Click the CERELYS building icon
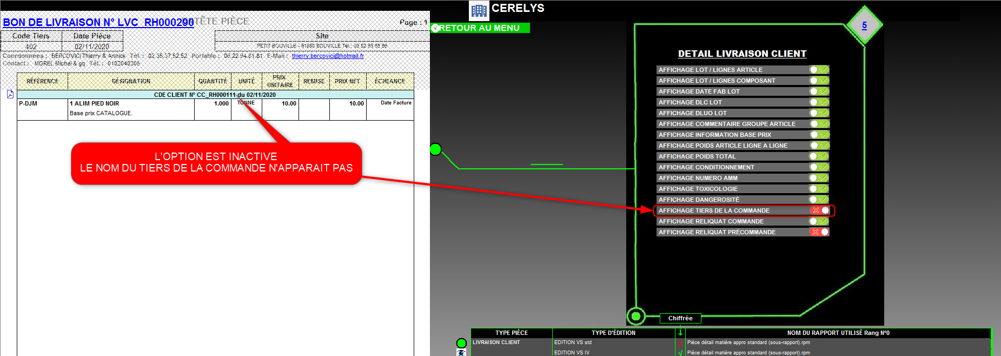 479,11
